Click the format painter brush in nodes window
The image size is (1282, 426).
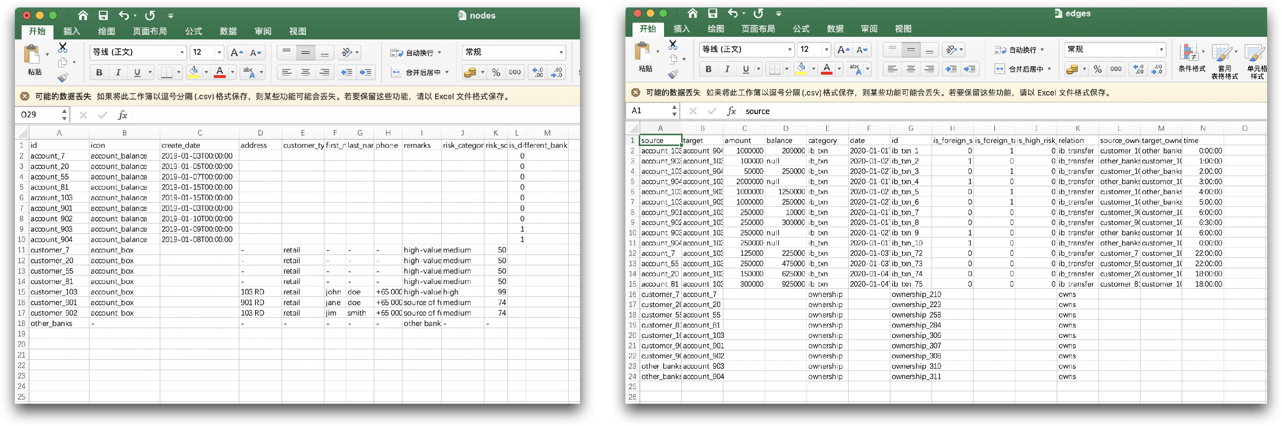(63, 77)
